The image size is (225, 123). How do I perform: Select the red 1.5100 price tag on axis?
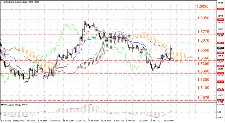[220, 90]
